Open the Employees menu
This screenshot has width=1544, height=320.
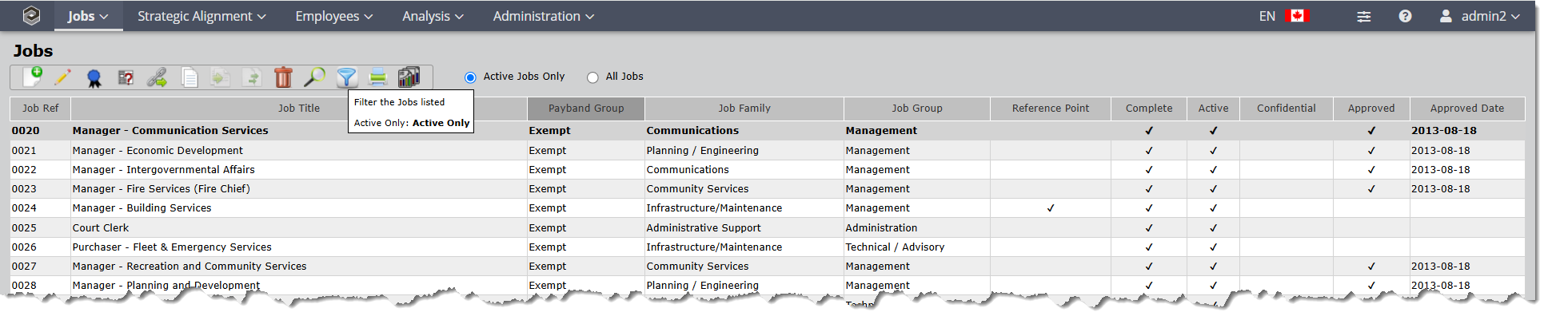333,16
